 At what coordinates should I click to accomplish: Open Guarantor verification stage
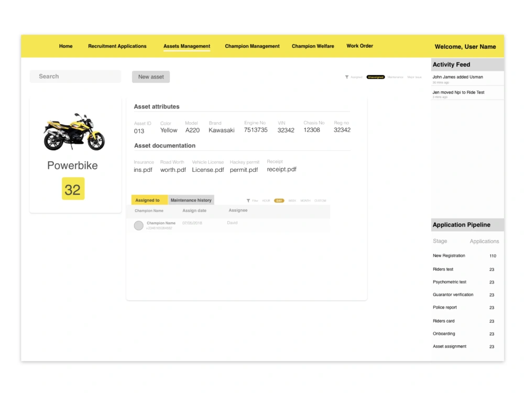point(453,294)
